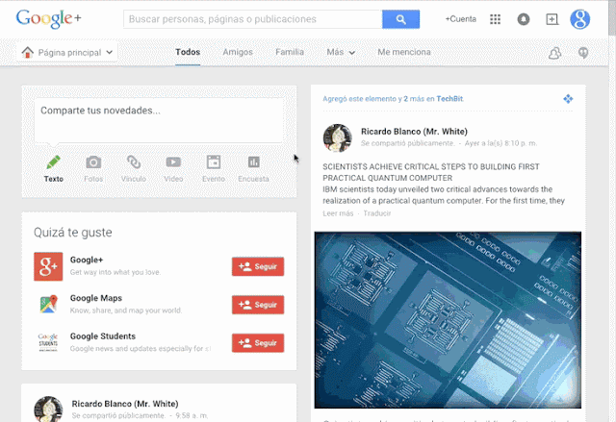The width and height of the screenshot is (616, 422).
Task: Select the Video play icon
Action: 173,162
